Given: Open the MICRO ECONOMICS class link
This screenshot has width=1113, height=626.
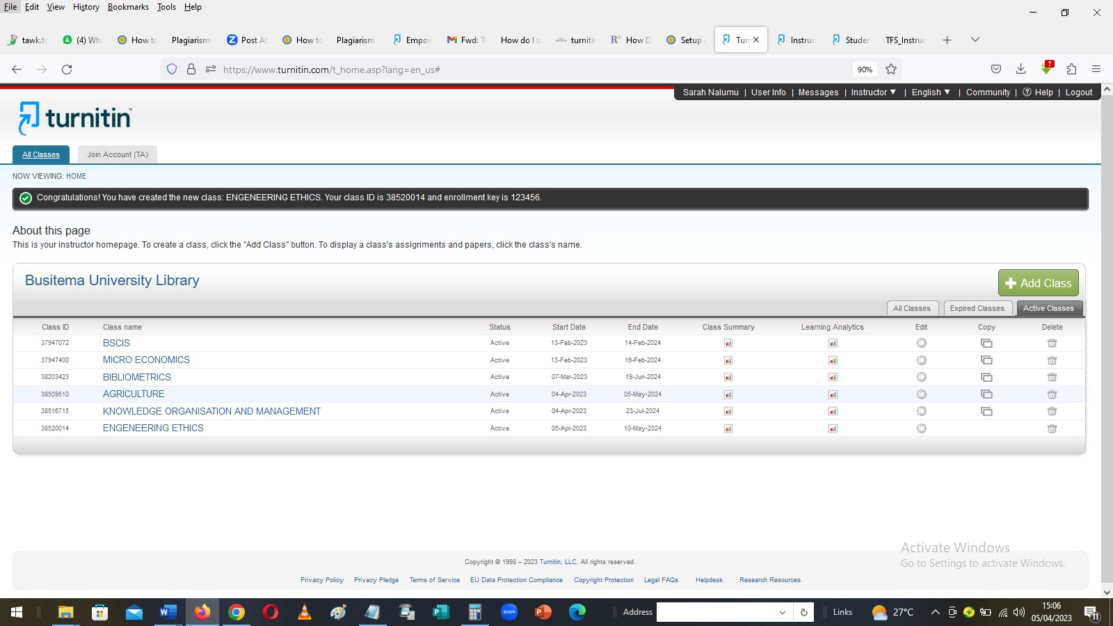Looking at the screenshot, I should pyautogui.click(x=146, y=360).
